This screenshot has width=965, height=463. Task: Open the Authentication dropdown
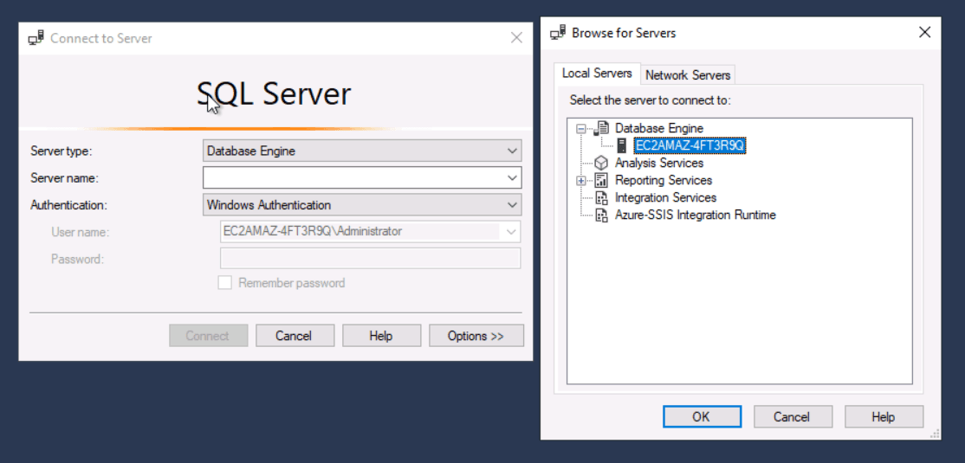[362, 205]
